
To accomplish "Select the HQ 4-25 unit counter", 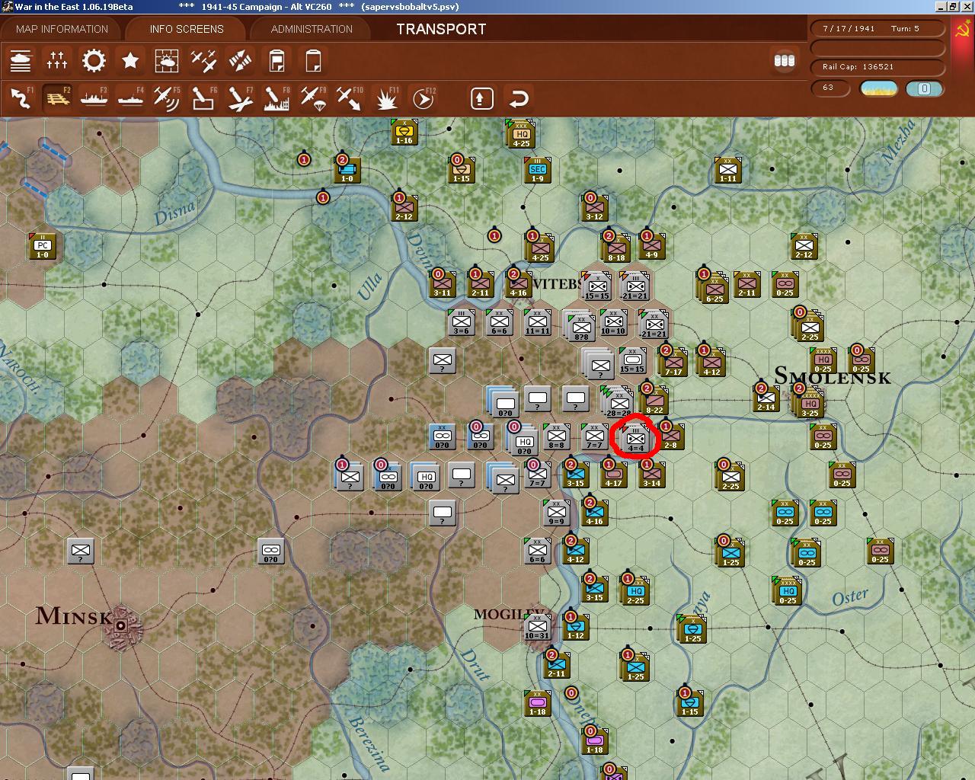I will tap(521, 133).
